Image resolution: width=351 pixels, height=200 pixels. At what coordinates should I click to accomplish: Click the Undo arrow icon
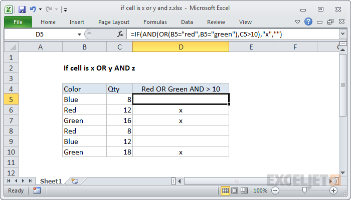click(33, 9)
